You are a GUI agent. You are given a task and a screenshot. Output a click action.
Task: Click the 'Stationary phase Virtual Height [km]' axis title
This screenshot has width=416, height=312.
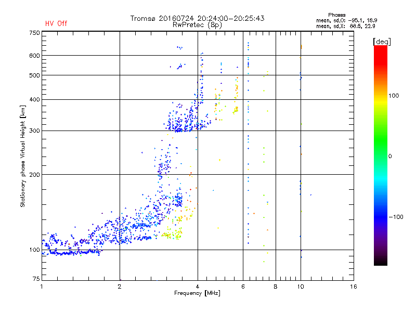click(23, 156)
